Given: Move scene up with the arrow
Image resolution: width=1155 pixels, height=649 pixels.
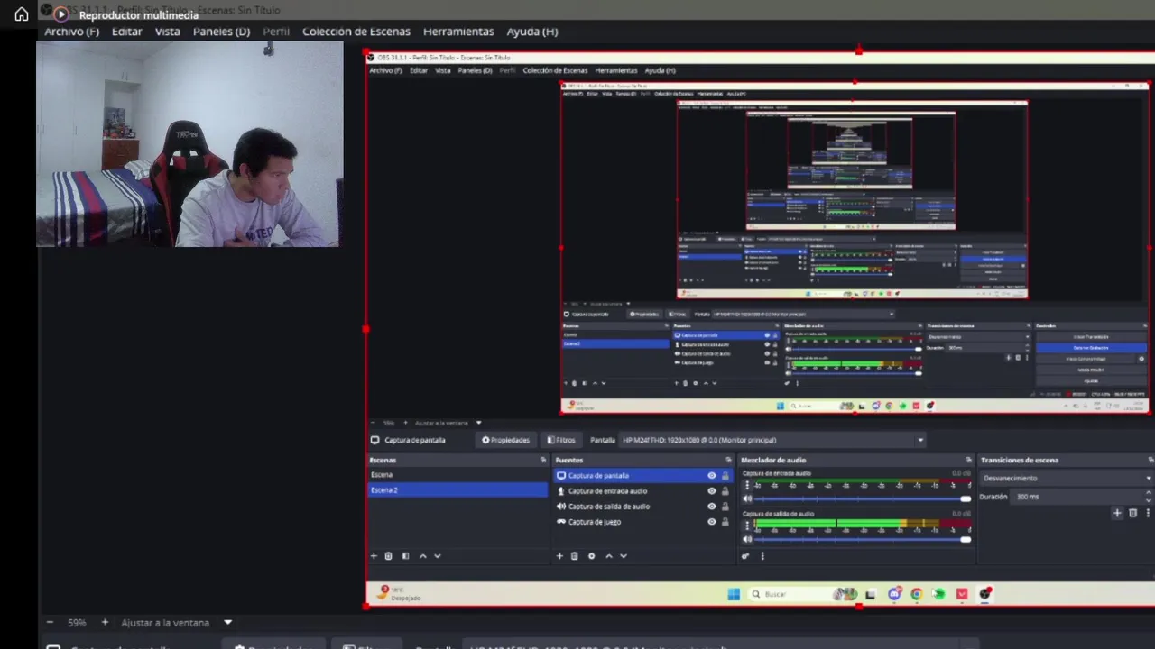Looking at the screenshot, I should click(x=422, y=556).
